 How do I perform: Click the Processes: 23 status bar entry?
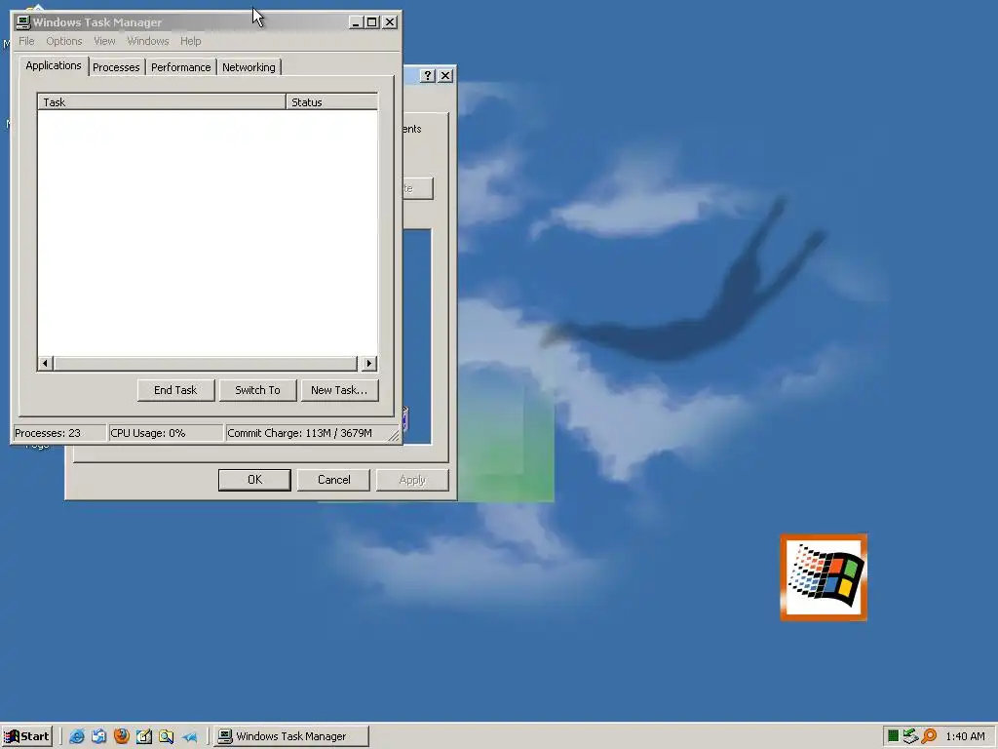coord(59,433)
